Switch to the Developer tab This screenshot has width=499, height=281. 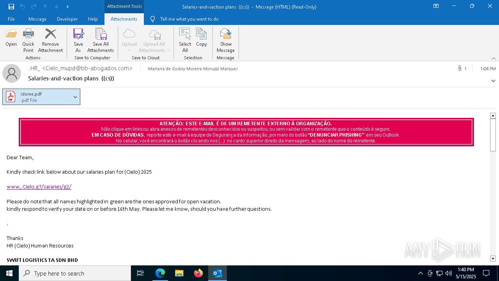tap(67, 19)
